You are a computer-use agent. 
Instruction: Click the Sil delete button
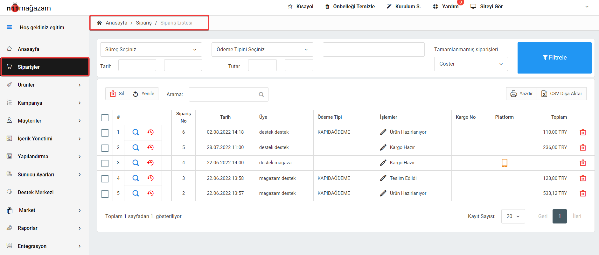click(117, 94)
